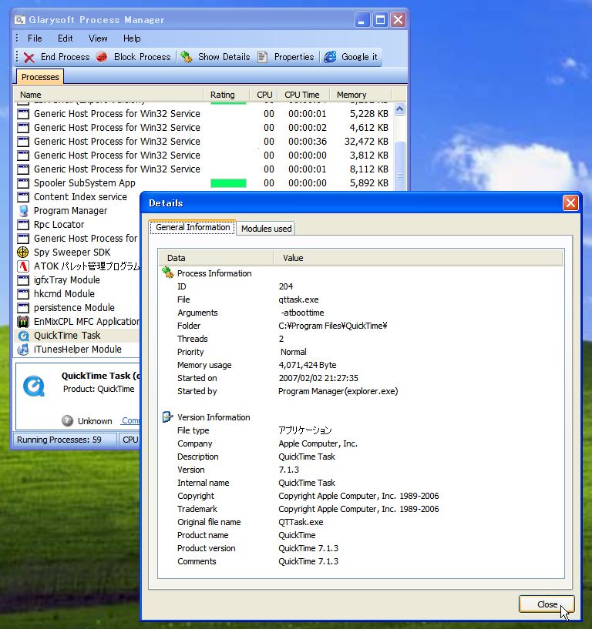Select the Spooler SubSystem App row
Viewport: 592px width, 629px height.
[204, 183]
